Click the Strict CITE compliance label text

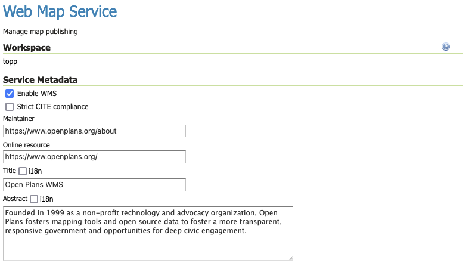[x=52, y=107]
